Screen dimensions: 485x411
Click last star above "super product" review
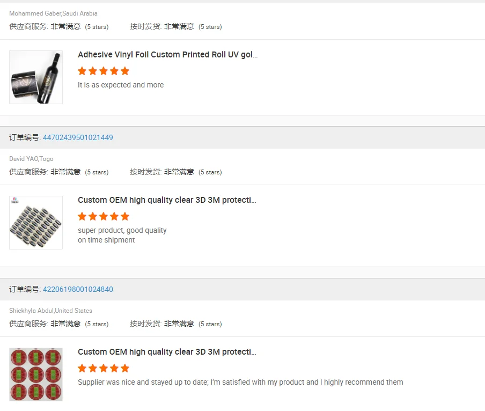click(125, 216)
